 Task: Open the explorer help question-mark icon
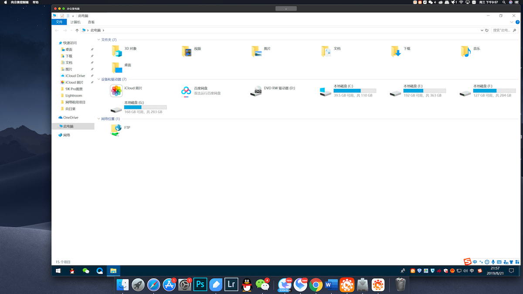[x=517, y=22]
